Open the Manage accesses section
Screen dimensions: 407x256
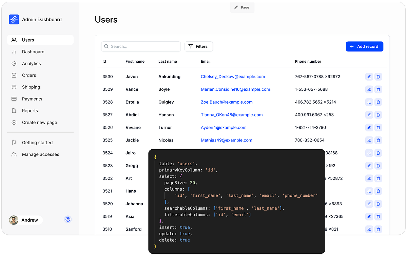tap(40, 154)
